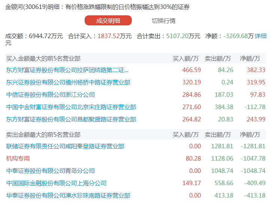Open 东方财富证券昌都聚盛路证券营业部 link

click(x=71, y=119)
